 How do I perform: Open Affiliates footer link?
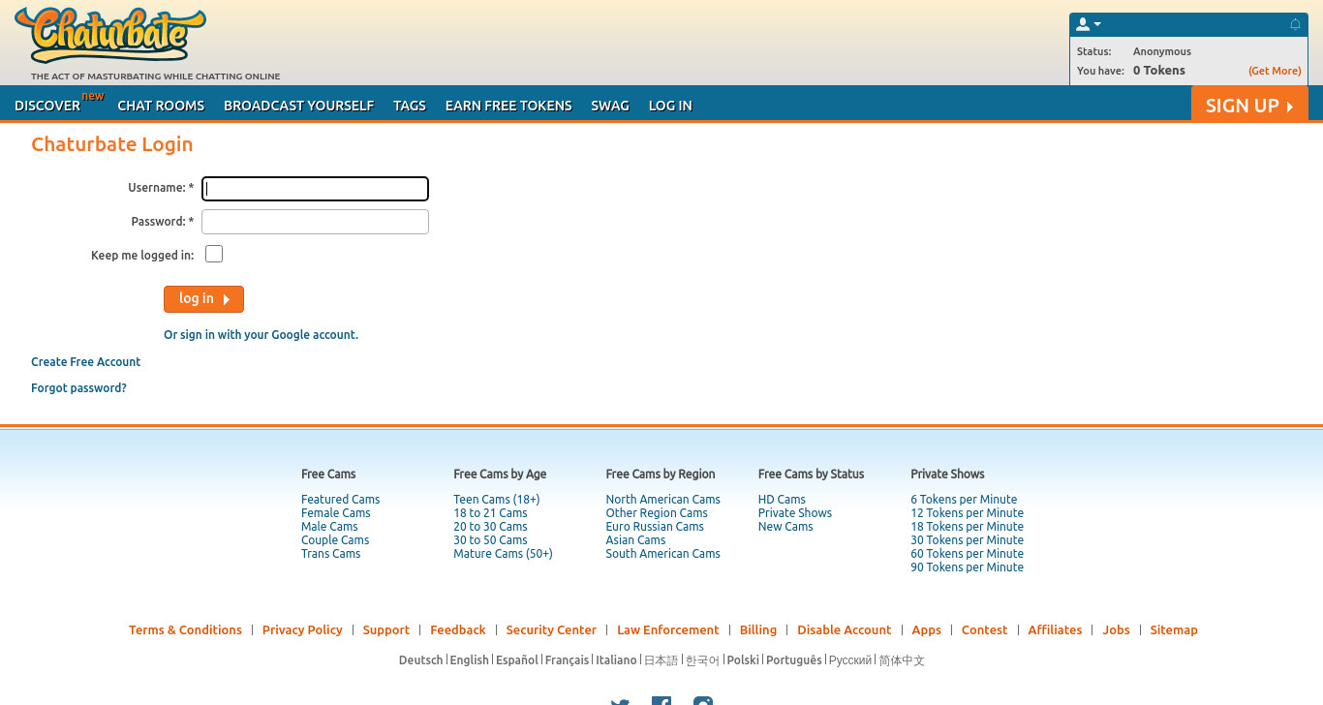click(1055, 629)
